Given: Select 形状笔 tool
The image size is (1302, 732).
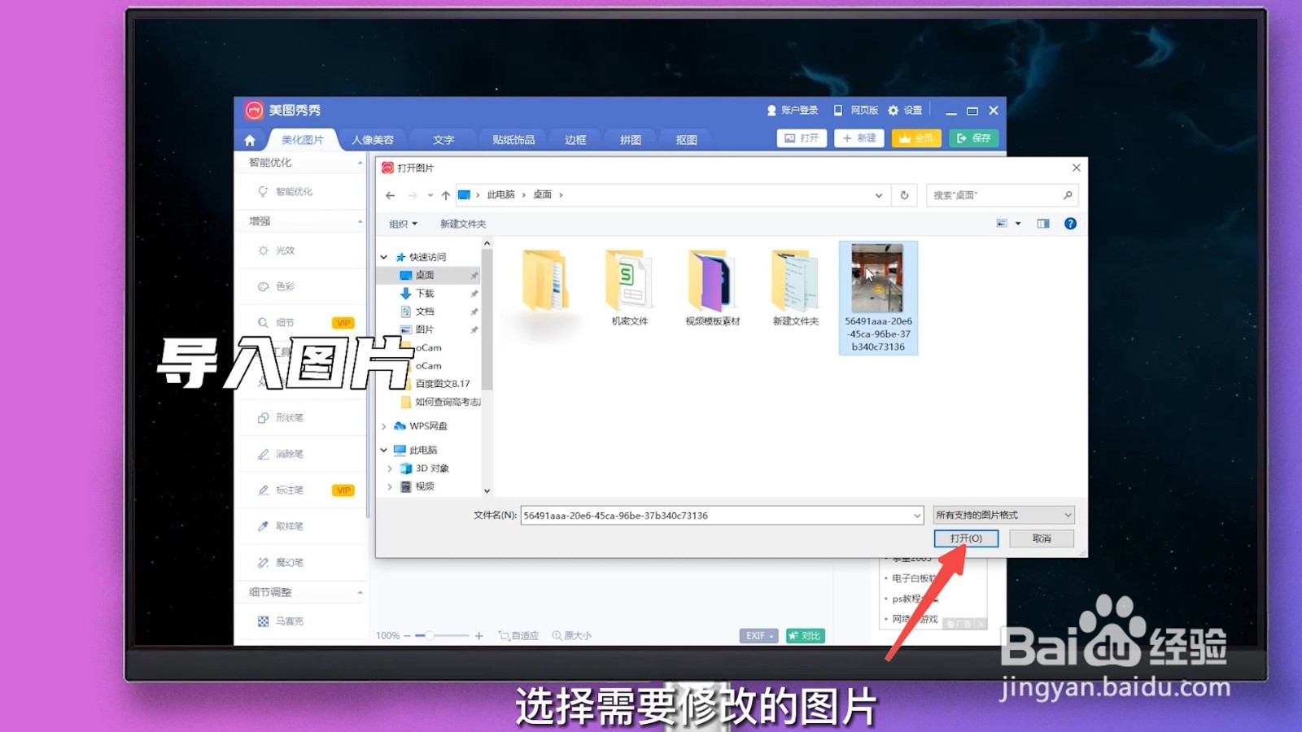Looking at the screenshot, I should (x=281, y=418).
